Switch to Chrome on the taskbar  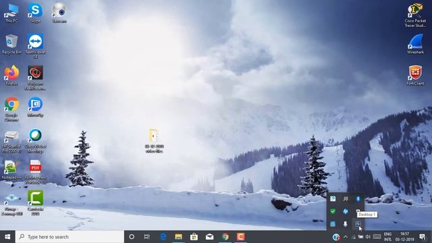tap(225, 237)
